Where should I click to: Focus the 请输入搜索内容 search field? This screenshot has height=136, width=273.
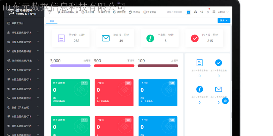(x=175, y=12)
